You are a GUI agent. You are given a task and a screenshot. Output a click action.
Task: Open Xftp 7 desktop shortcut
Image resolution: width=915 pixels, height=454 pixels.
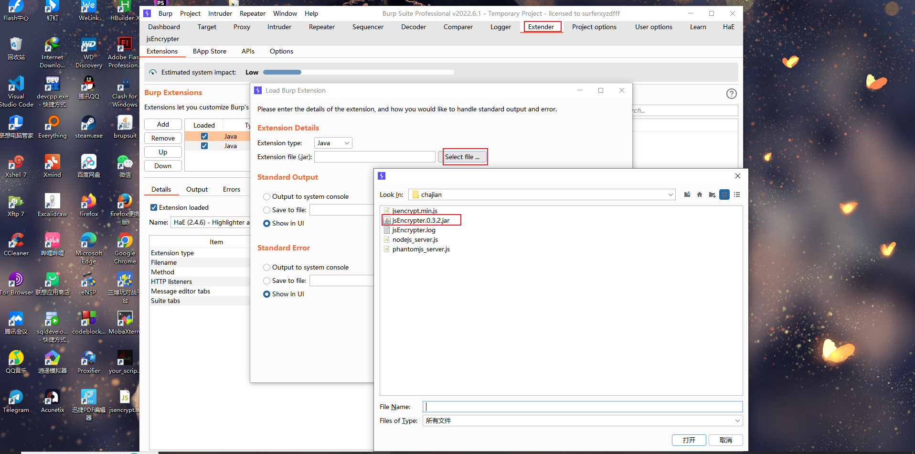(x=16, y=205)
